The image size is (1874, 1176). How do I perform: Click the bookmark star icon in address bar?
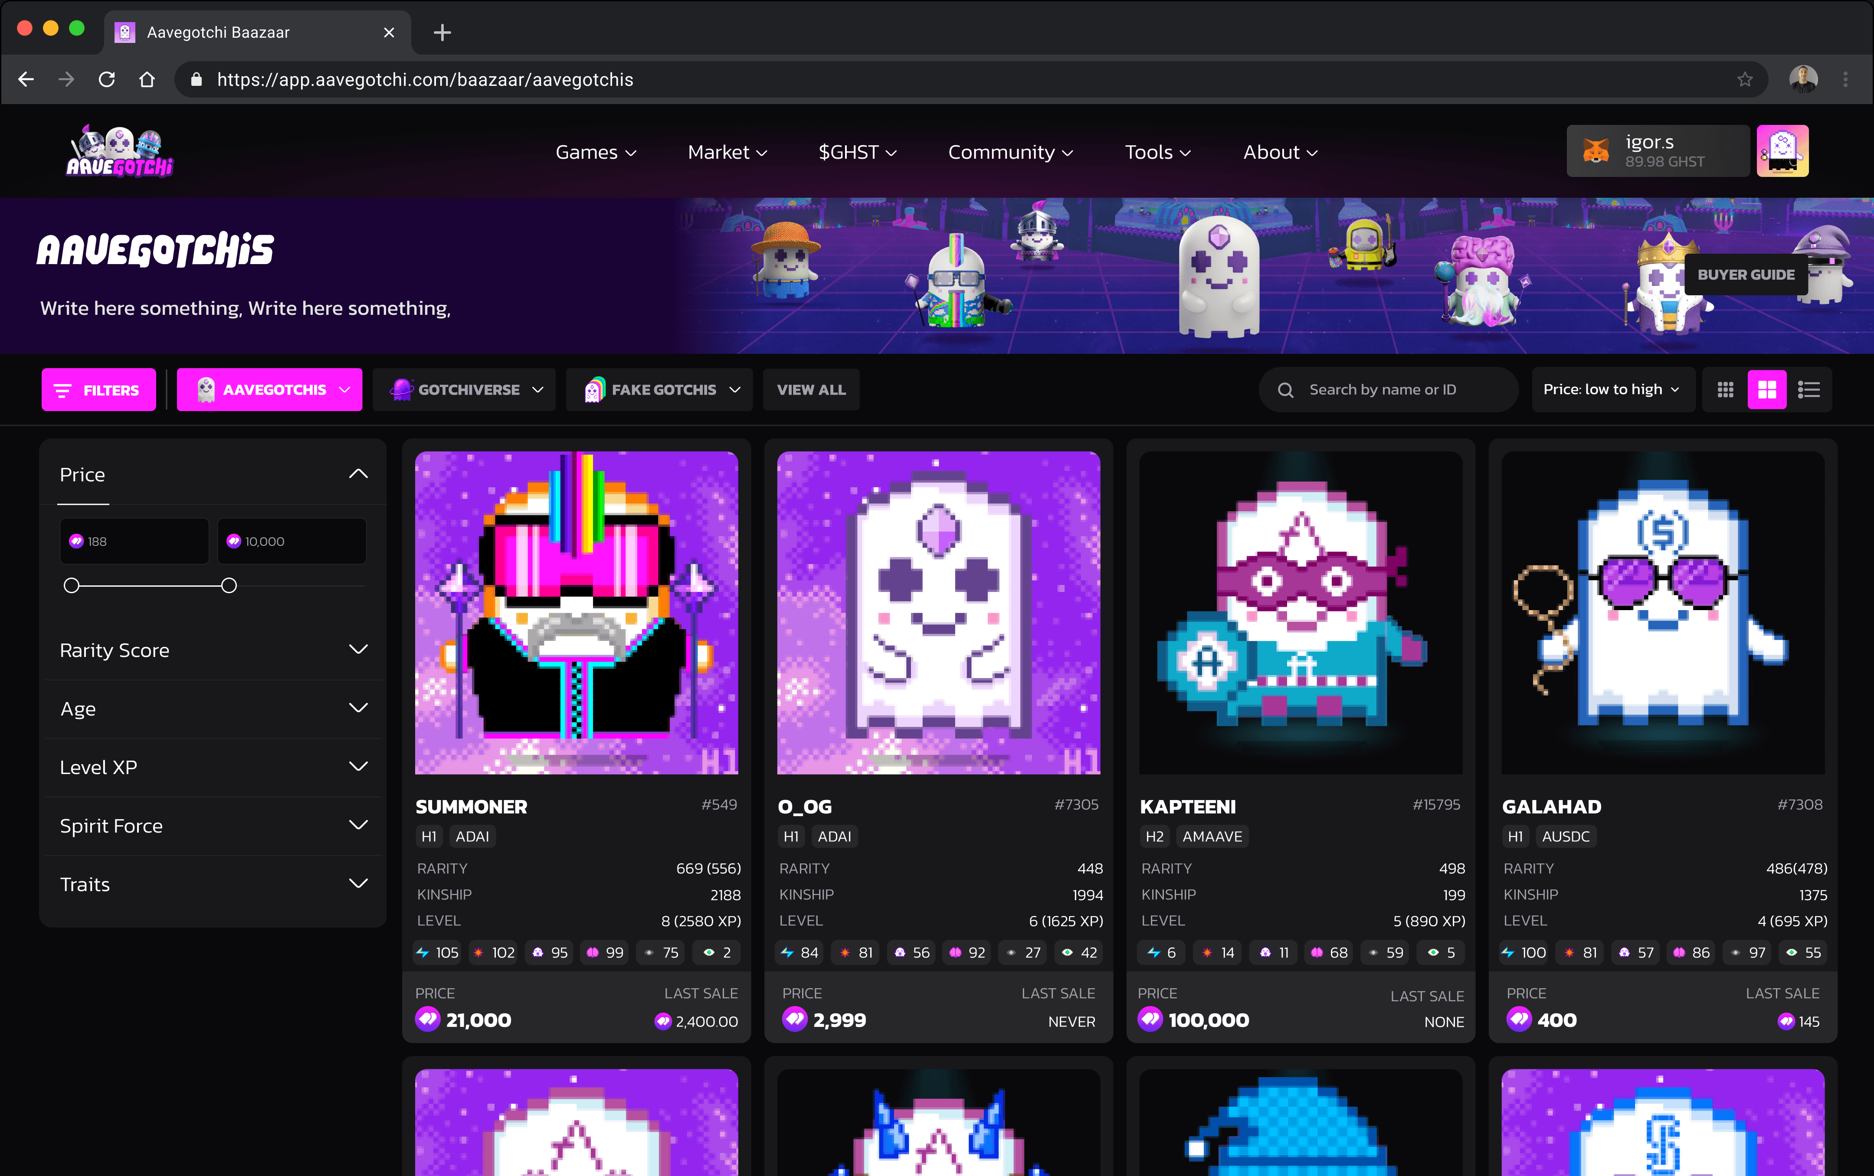click(x=1745, y=79)
